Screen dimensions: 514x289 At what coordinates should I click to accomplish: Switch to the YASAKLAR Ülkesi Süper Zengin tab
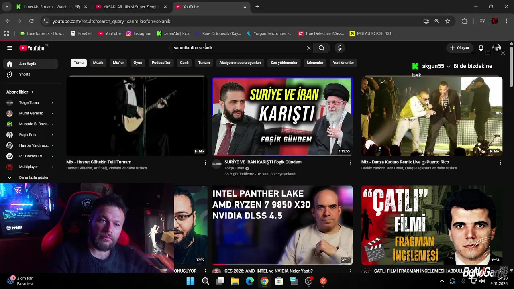pos(131,7)
